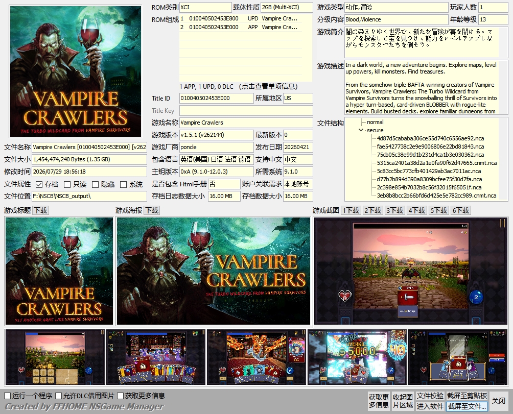Check the 隐藏 hidden attribute checkbox
The height and width of the screenshot is (414, 513).
click(x=95, y=184)
